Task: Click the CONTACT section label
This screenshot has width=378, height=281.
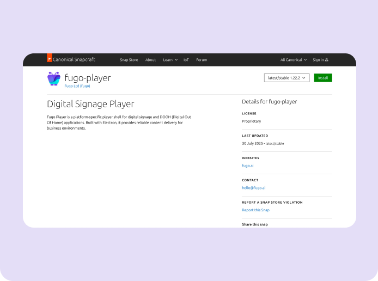Action: click(250, 180)
